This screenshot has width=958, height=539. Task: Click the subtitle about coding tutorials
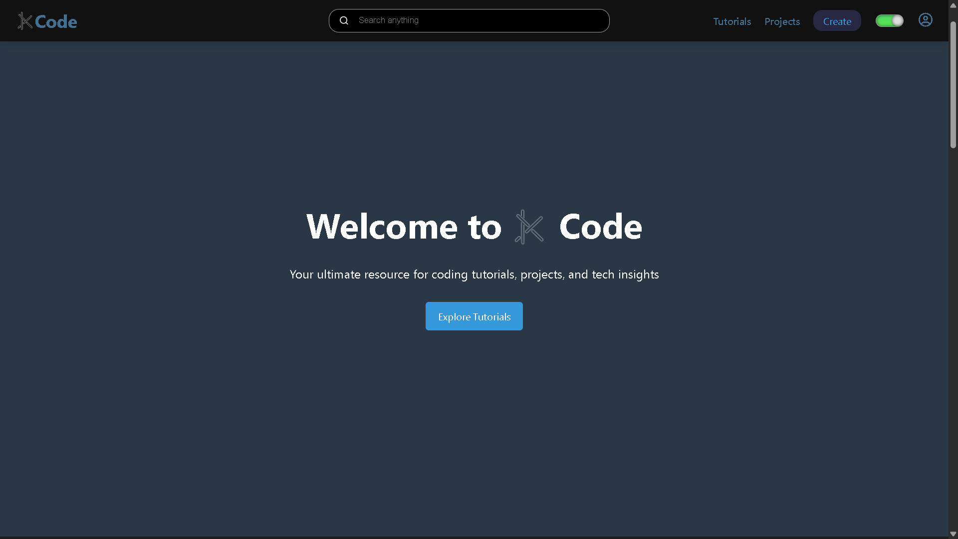click(x=474, y=274)
